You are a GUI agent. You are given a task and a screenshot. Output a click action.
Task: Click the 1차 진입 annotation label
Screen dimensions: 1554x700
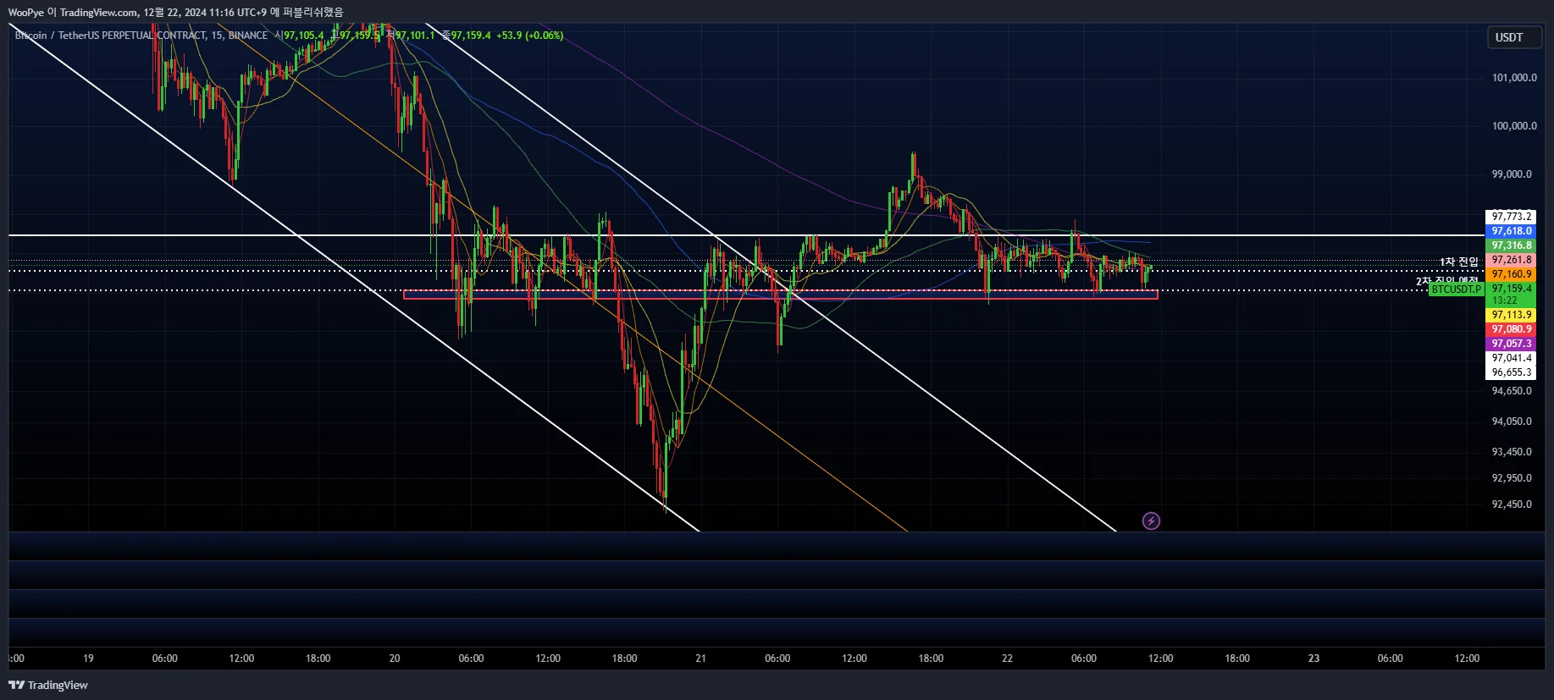[x=1459, y=262]
